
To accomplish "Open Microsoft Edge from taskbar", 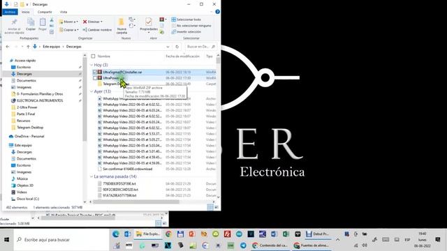I will click(115, 234).
